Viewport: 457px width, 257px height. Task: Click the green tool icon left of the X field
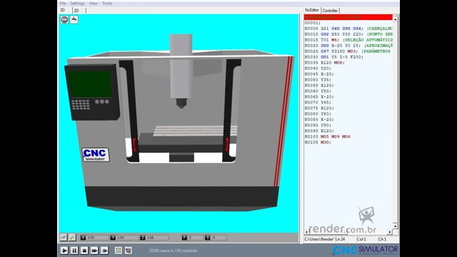pyautogui.click(x=72, y=238)
